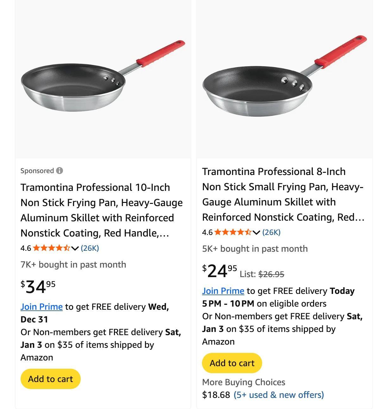Click the $26.95 list price

click(271, 274)
